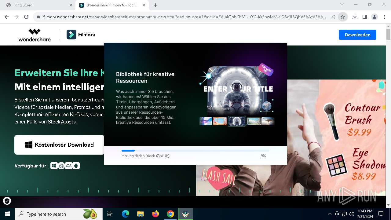The width and height of the screenshot is (391, 220).
Task: Open Task View on the taskbar
Action: 110,214
